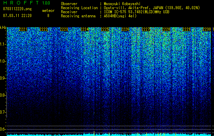Click the 0.7 kHz axis label

point(3,112)
